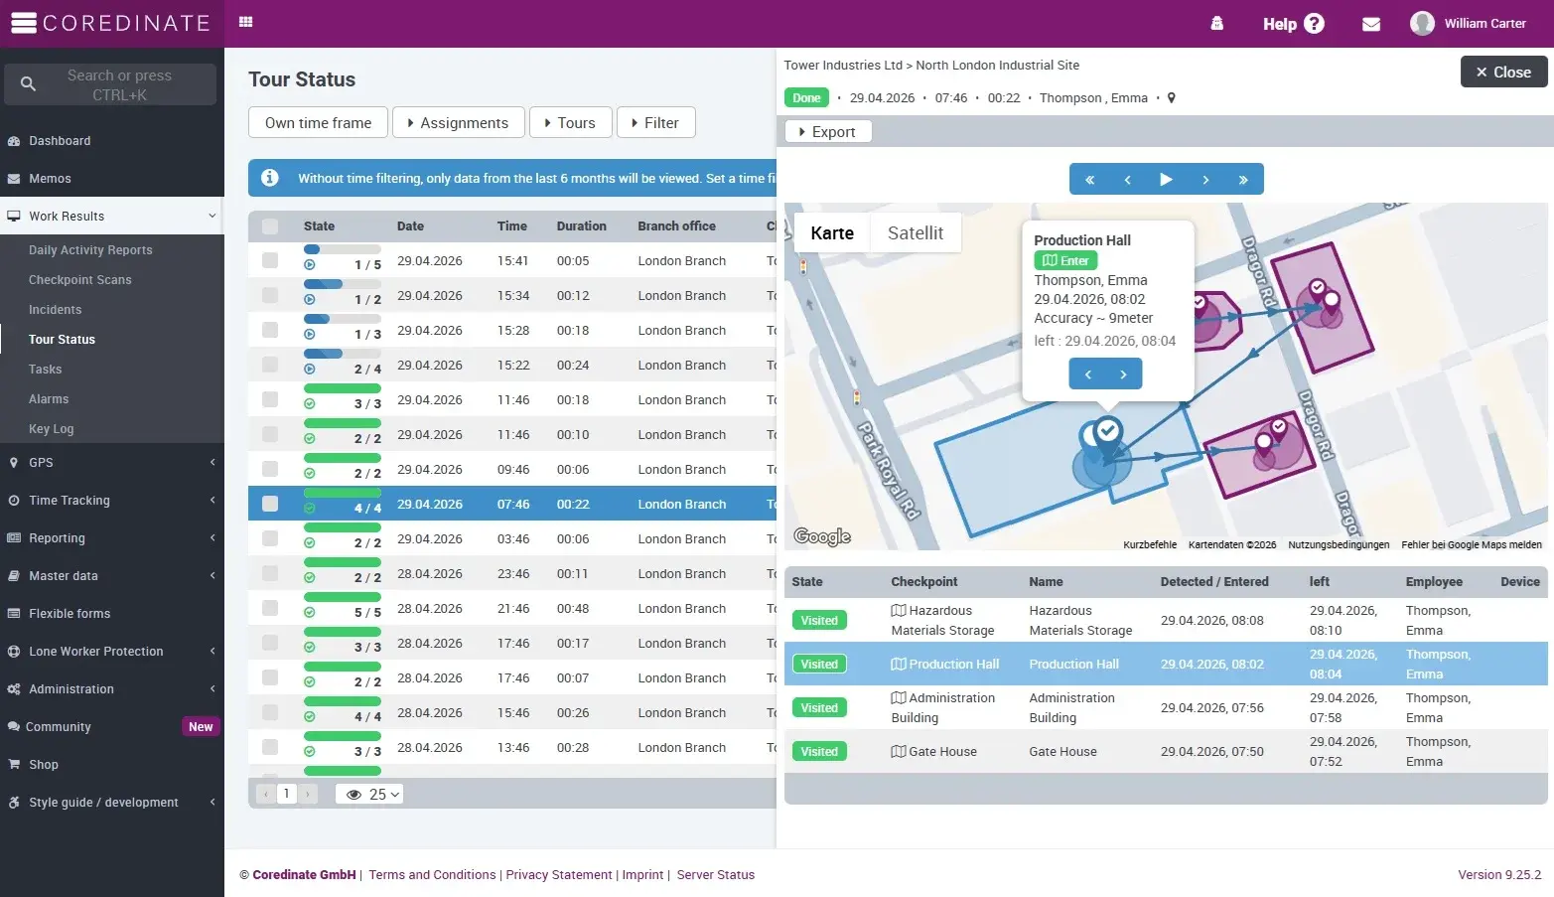Click the check-marked map pin at Production Hall
Screen dimensions: 1554x897
(x=1108, y=433)
